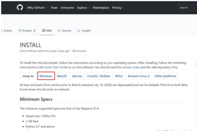The image size is (197, 131).
Task: Click the Security shield icon
Action: tap(59, 31)
